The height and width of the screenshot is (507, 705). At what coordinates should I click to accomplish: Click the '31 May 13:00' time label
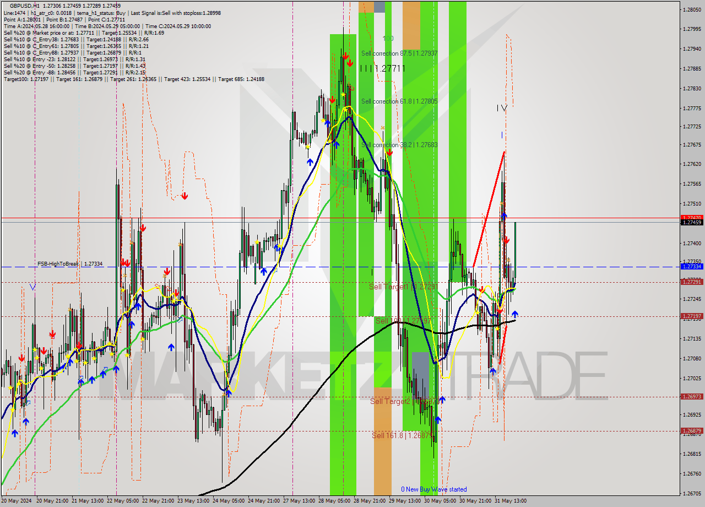click(x=509, y=501)
